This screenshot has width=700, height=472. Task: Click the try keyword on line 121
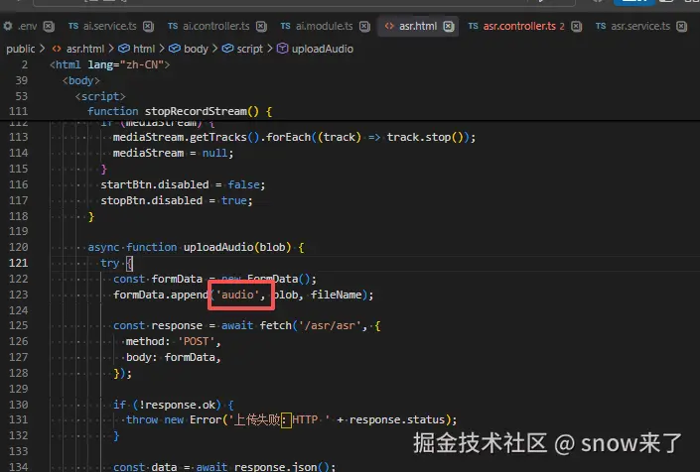(x=109, y=263)
